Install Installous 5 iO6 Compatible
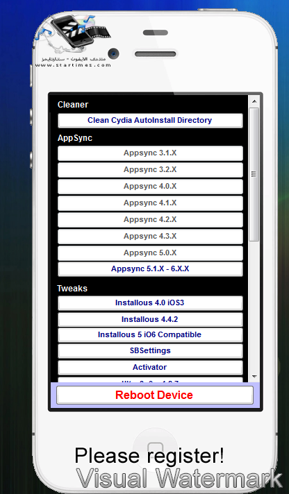 [150, 335]
